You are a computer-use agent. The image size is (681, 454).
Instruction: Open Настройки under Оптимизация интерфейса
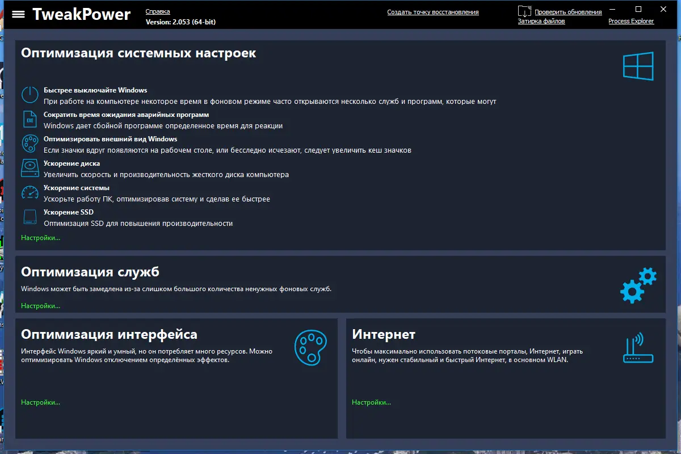pos(41,402)
